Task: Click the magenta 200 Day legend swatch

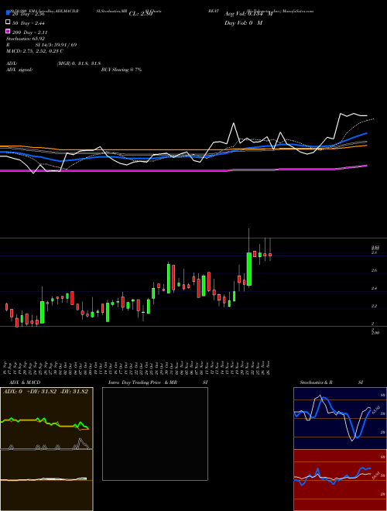Action: [x=8, y=31]
